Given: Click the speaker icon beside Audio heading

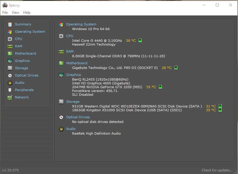Looking at the screenshot, I should 61,129.
